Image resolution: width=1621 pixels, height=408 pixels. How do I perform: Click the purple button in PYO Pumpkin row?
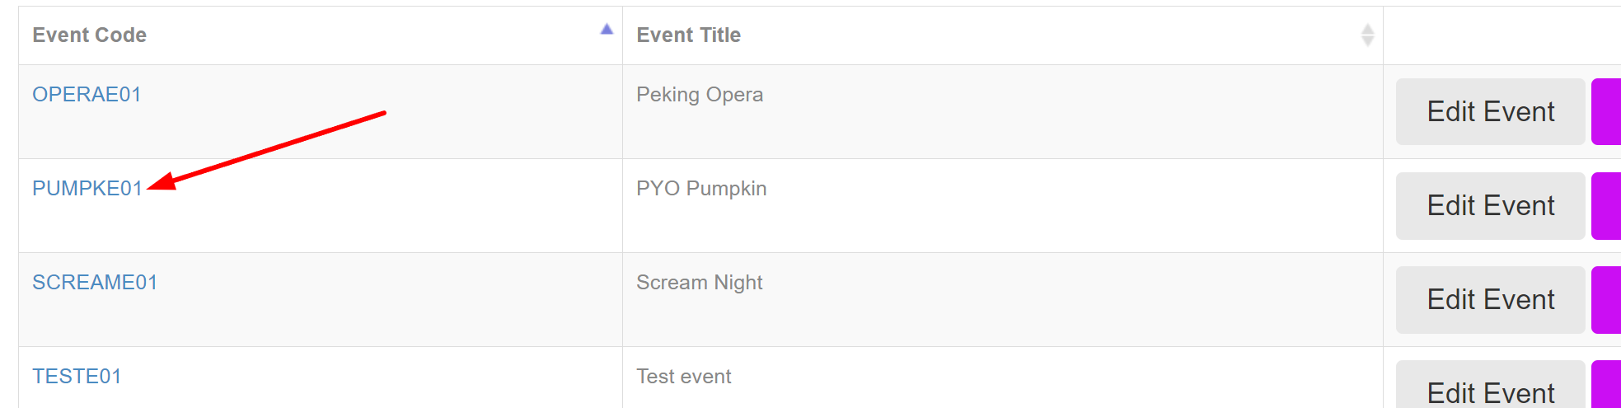[x=1606, y=206]
